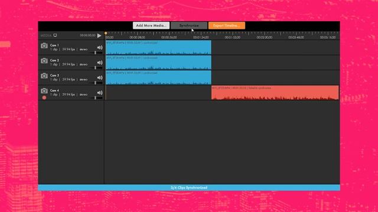Click the Export Timeline button
This screenshot has height=212, width=378.
227,25
